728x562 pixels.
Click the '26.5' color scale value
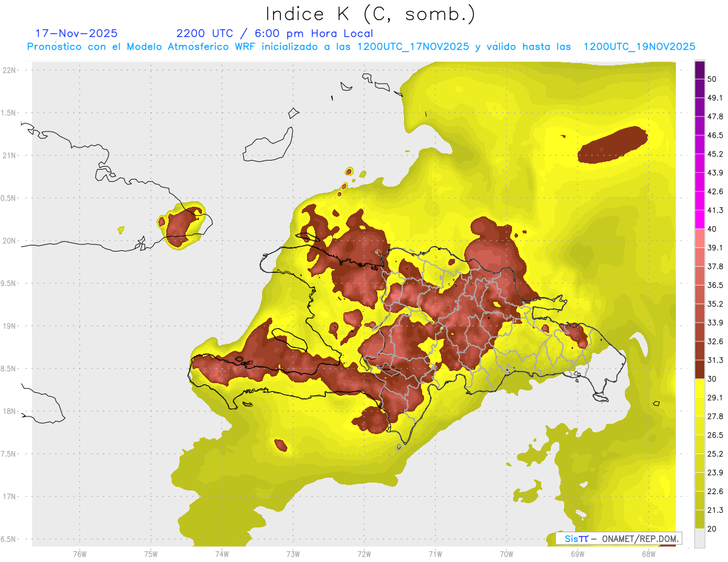click(715, 435)
